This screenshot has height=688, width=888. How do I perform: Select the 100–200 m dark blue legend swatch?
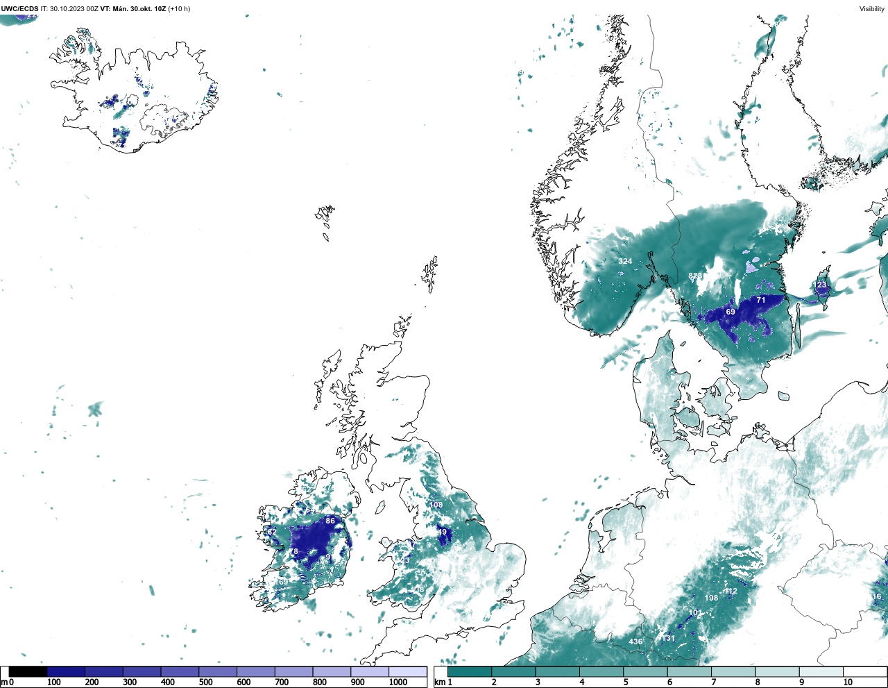[x=66, y=671]
